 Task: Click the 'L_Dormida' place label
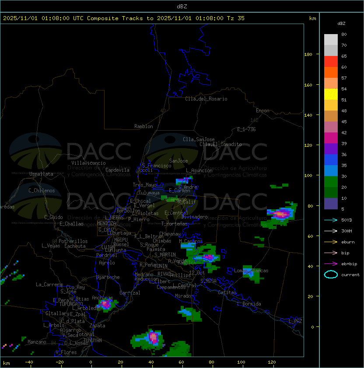249,304
